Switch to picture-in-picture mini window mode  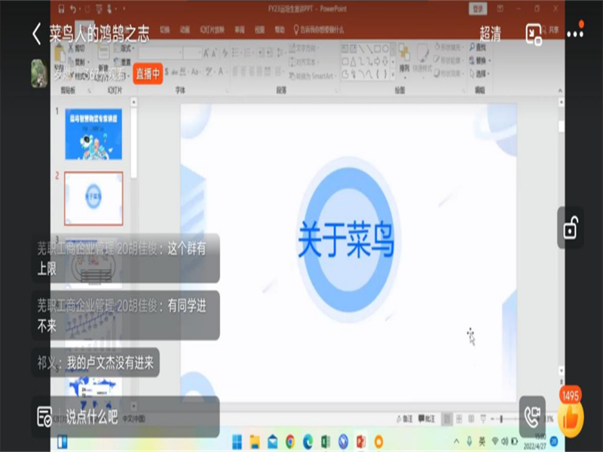(534, 34)
